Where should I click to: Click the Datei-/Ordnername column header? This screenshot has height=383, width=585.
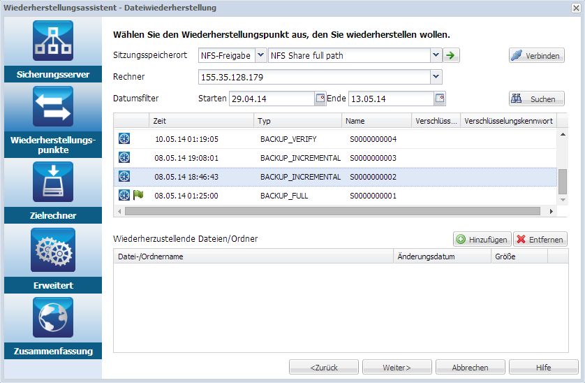tap(253, 256)
